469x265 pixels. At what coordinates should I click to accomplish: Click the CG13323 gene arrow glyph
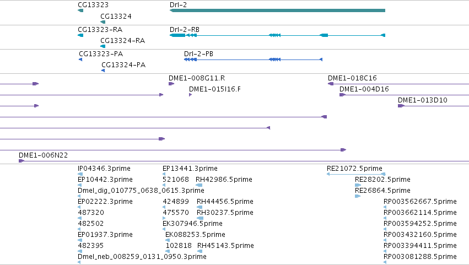pyautogui.click(x=80, y=10)
